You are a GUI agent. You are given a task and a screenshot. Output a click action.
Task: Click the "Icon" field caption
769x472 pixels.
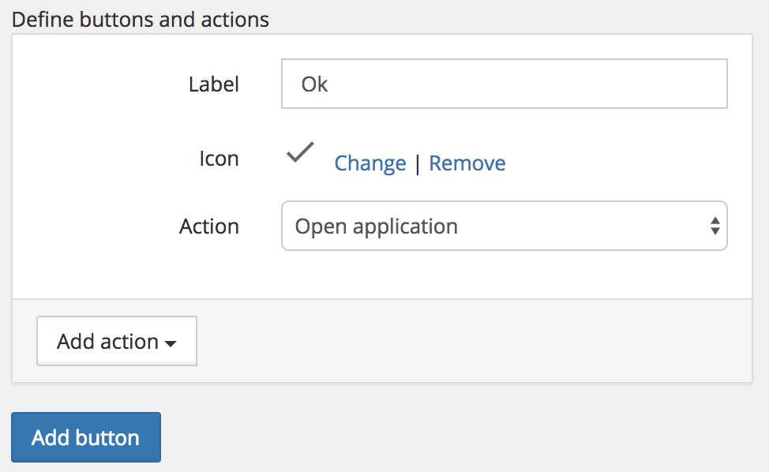[219, 159]
